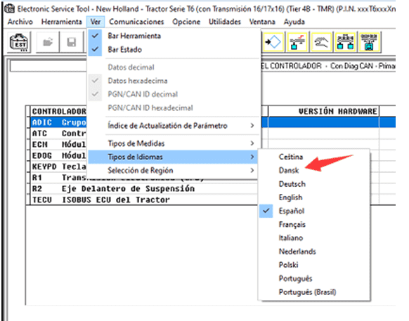Click the arrow-into-diamond toolbar icon
The width and height of the screenshot is (409, 321).
point(273,41)
